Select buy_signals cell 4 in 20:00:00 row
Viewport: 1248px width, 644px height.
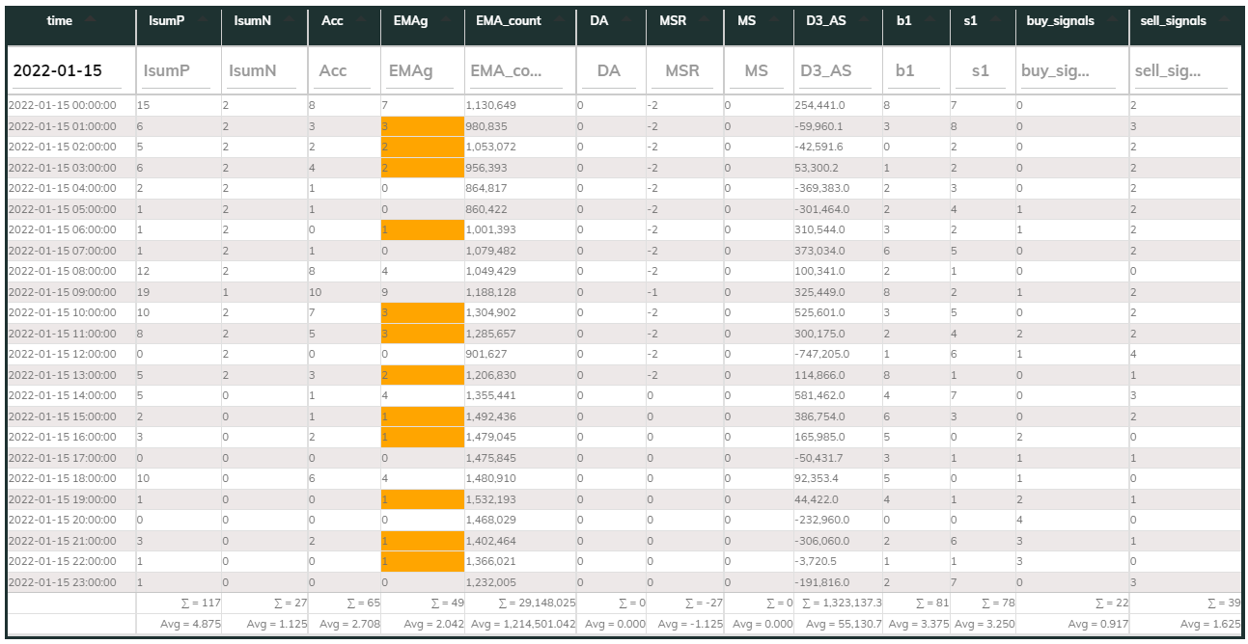[x=1071, y=520]
